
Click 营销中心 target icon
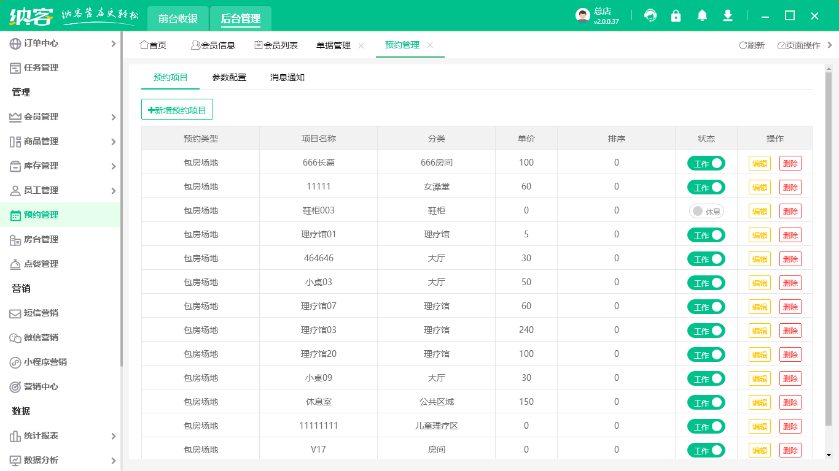pos(15,387)
